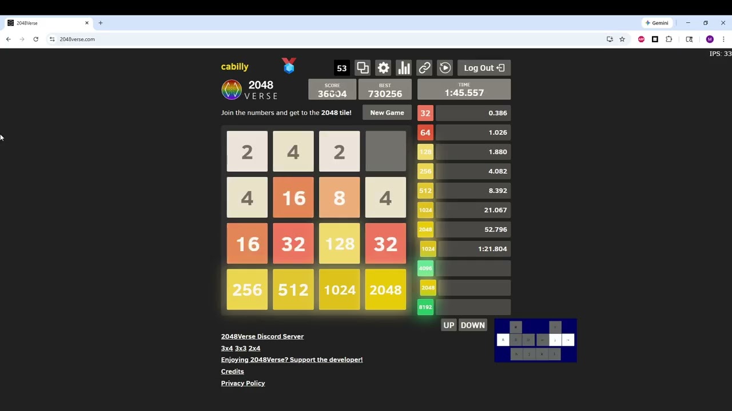The image size is (732, 411).
Task: Open the Chrome three-dot menu
Action: click(x=723, y=39)
